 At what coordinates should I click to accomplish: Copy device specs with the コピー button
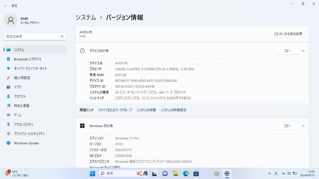pos(287,51)
